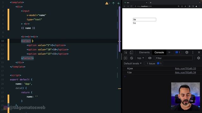Screen dimensions: 202x113
Task: Open DevTools settings gear
Action: tap(187, 52)
